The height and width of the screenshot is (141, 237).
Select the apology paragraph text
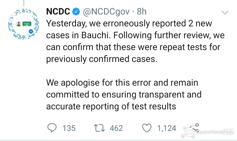[x=124, y=95]
